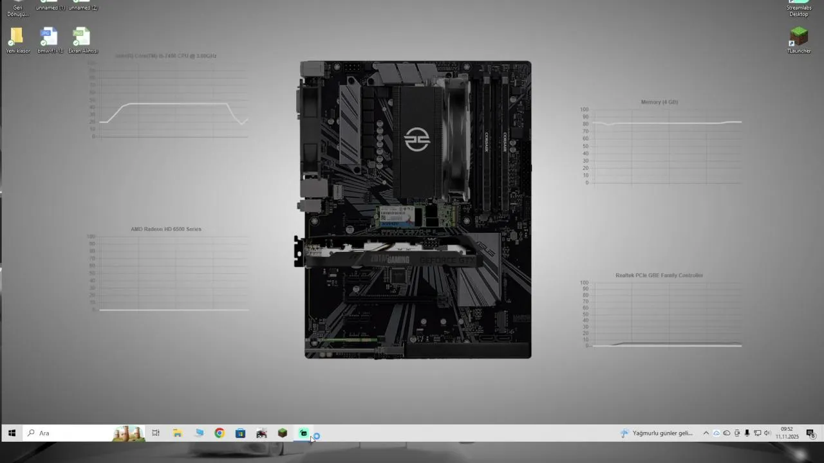Select the unnamed (2) desktop file
This screenshot has width=824, height=463.
(x=82, y=6)
